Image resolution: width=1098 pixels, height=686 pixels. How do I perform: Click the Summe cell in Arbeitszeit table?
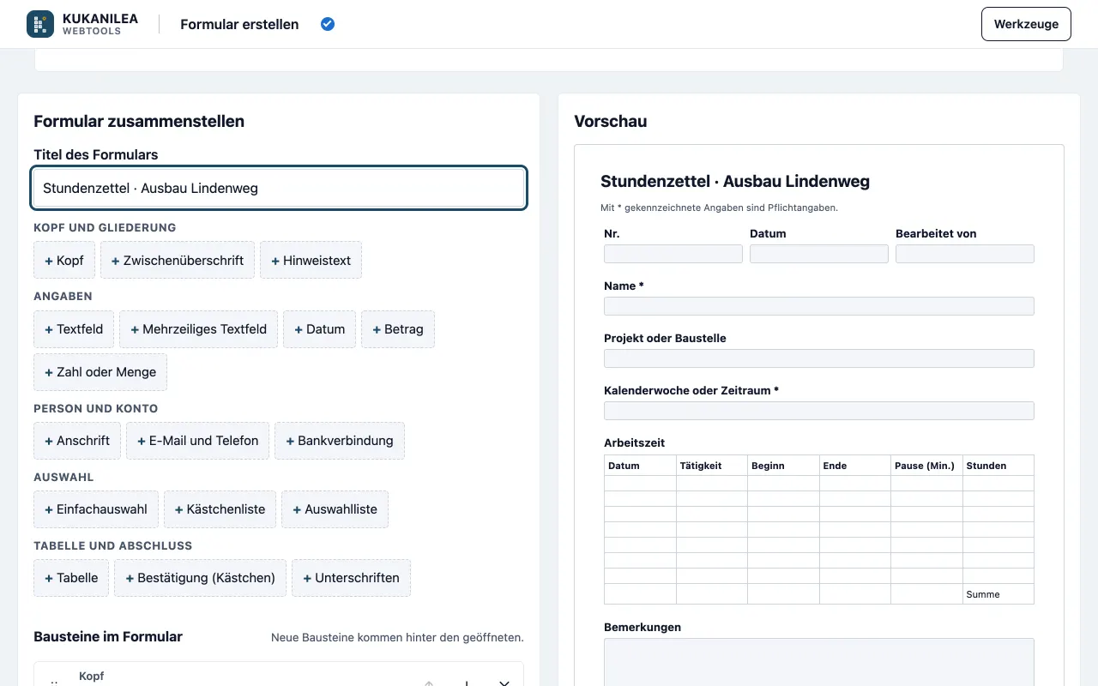tap(998, 594)
